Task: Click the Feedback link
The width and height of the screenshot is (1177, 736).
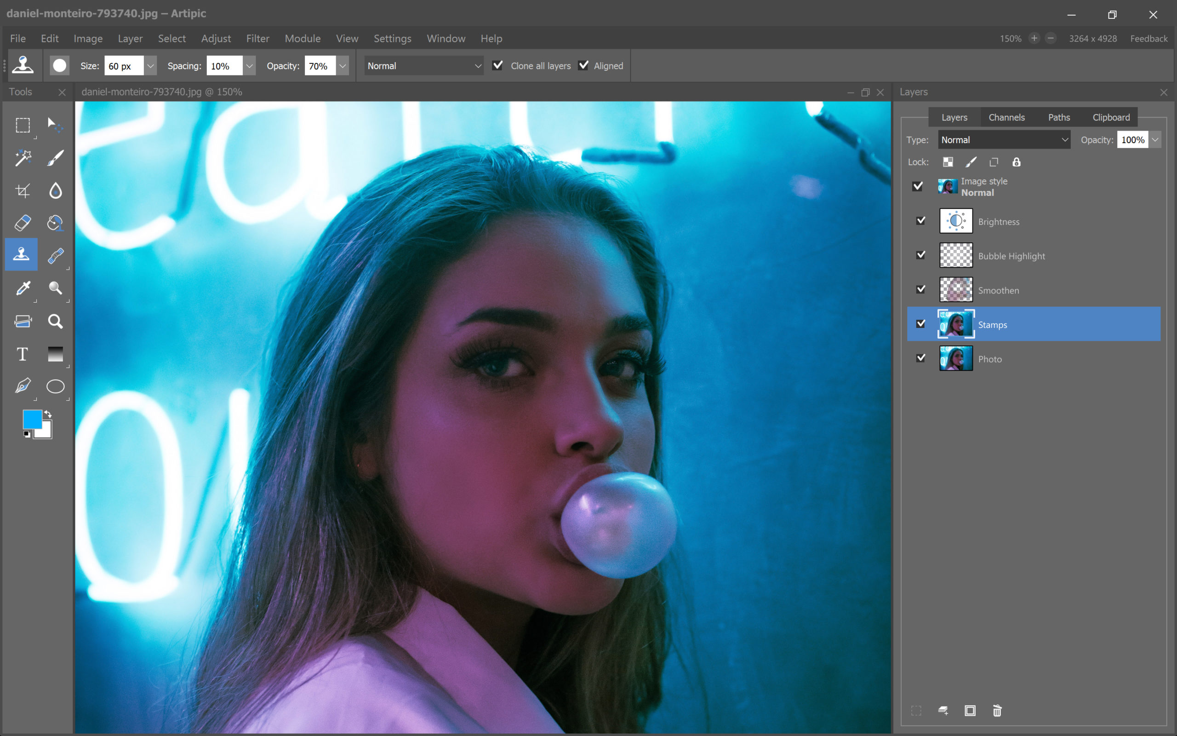Action: pos(1148,39)
